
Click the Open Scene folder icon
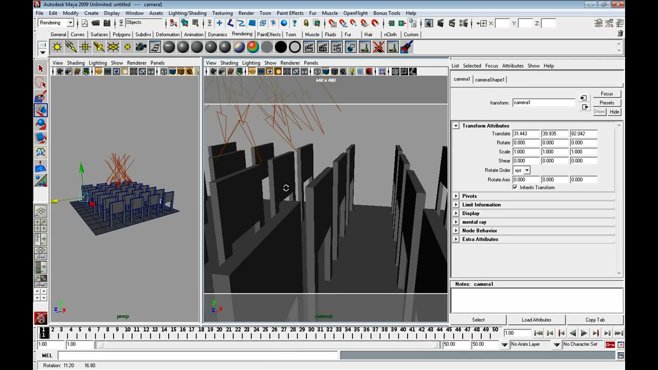click(96, 23)
